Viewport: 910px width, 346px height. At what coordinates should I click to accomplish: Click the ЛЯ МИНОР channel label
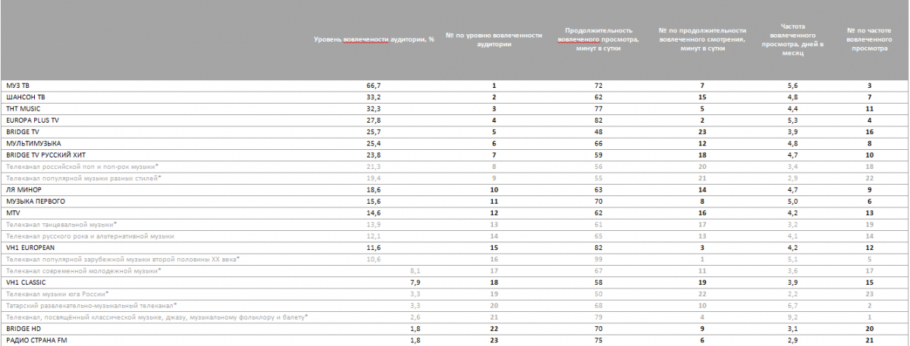coord(23,189)
